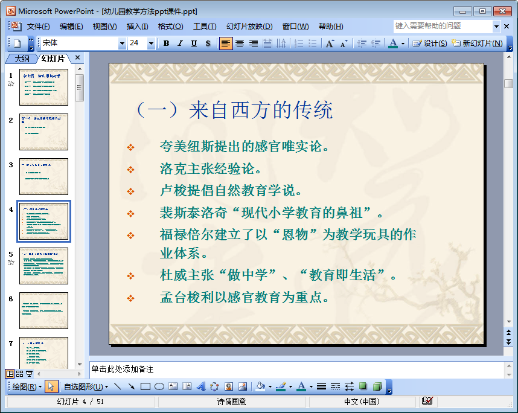Viewport: 518px width, 413px height.
Task: Select Align Right
Action: [x=254, y=43]
